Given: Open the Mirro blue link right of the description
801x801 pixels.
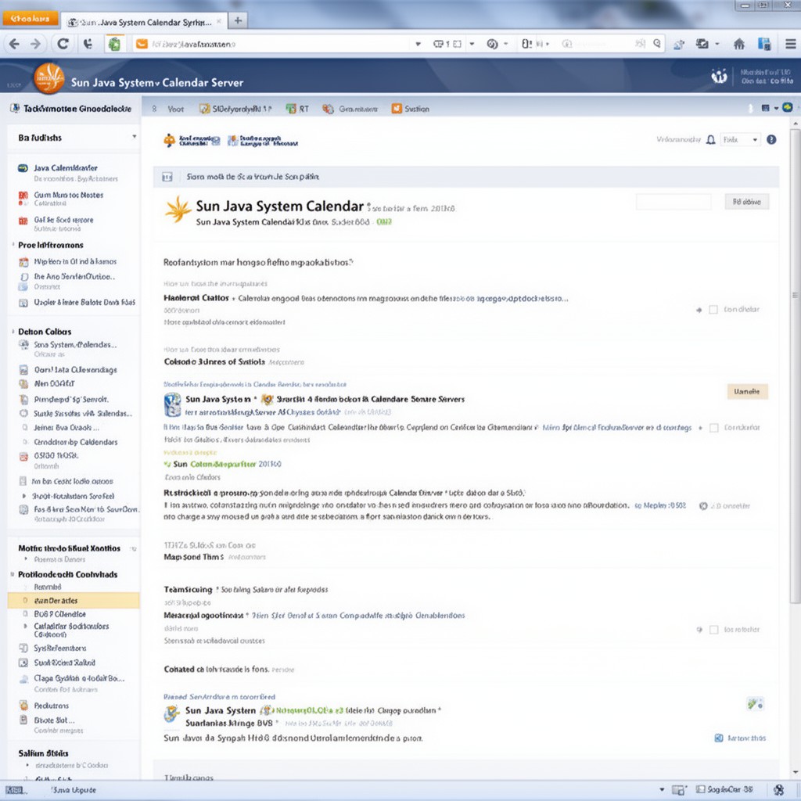Looking at the screenshot, I should pos(616,428).
